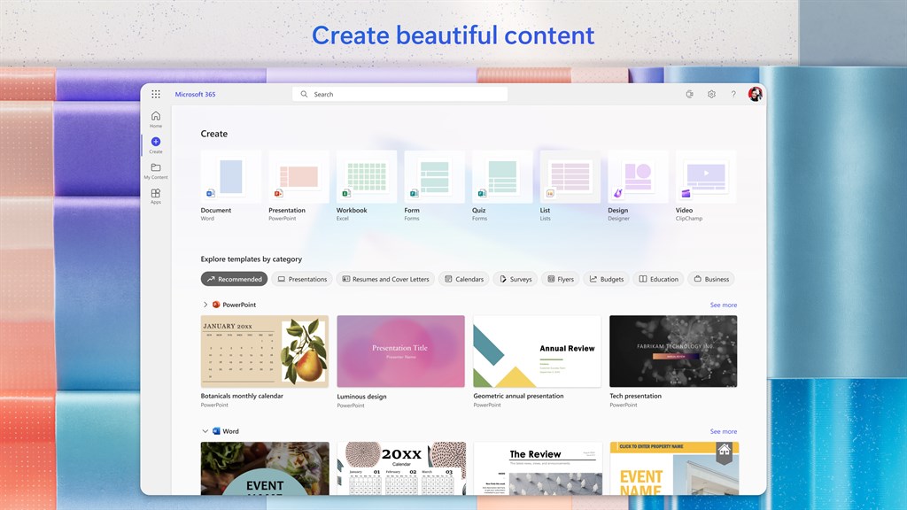907x510 pixels.
Task: Select the Budgets category filter
Action: coord(606,279)
